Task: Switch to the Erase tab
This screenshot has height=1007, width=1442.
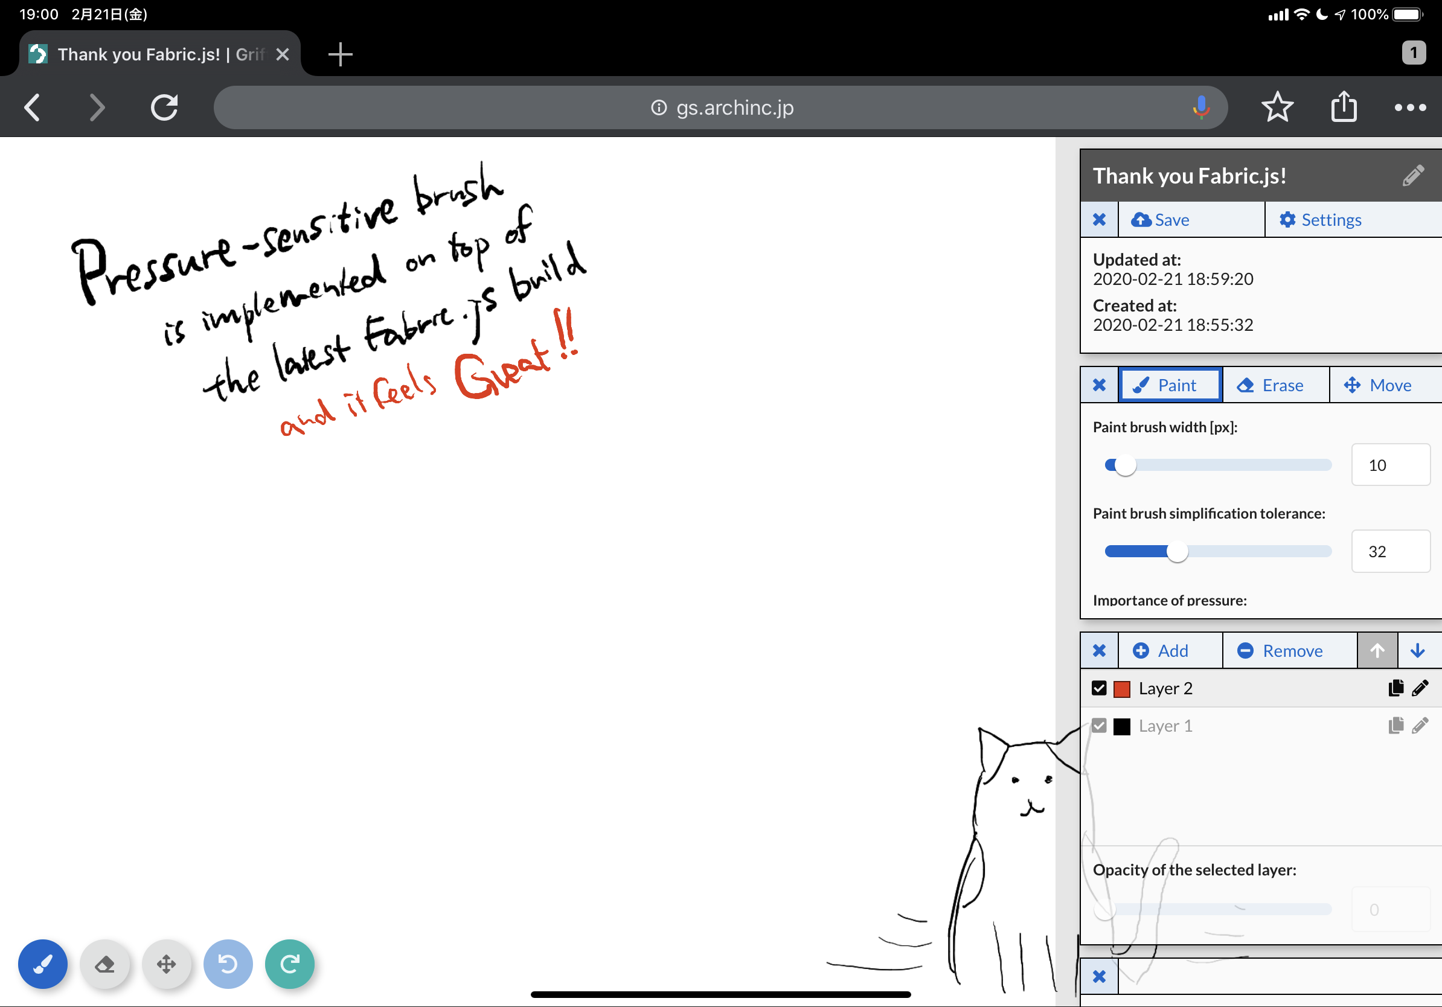Action: click(x=1275, y=385)
